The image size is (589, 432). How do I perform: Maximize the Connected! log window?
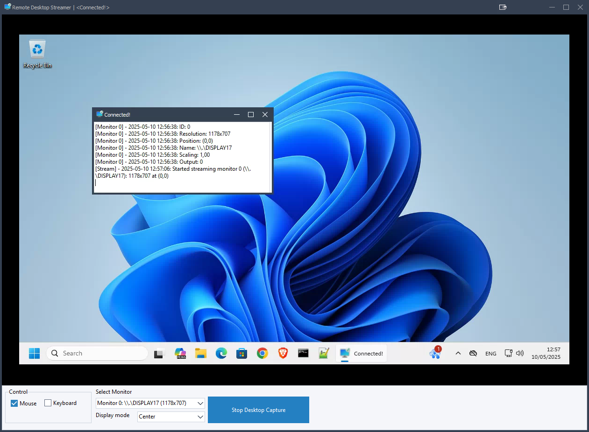251,114
